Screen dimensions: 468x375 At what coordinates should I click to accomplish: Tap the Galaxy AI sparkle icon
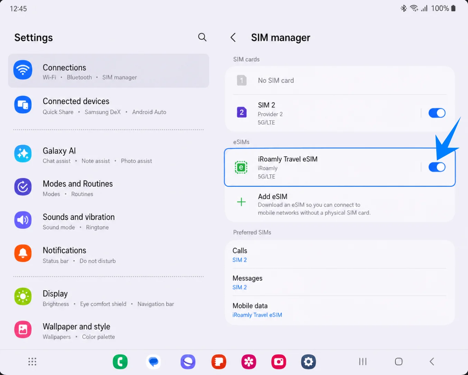(23, 154)
